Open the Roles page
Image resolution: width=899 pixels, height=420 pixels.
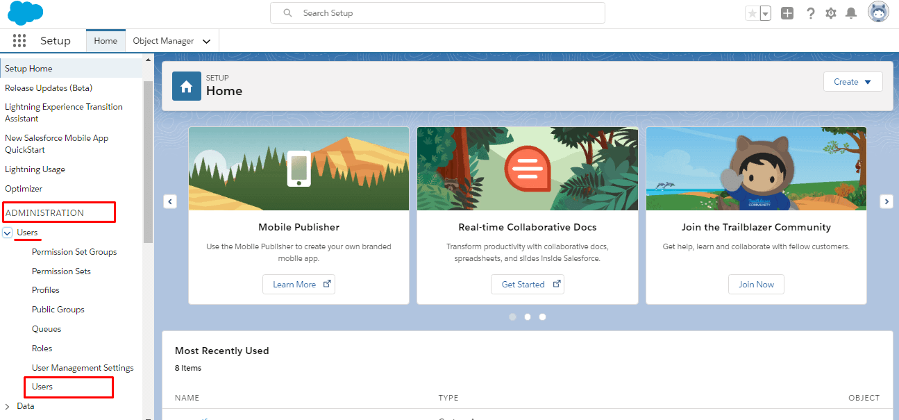pos(42,348)
